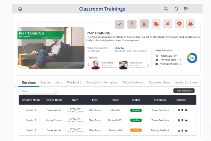Click the orange gear action button
This screenshot has width=211, height=141.
tap(179, 24)
